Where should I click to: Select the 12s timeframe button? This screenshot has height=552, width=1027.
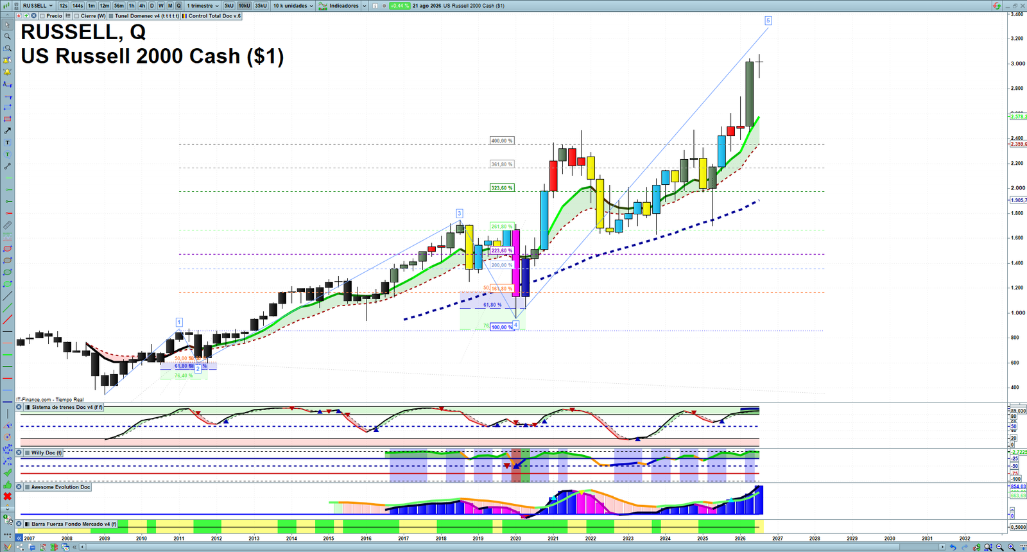[x=64, y=6]
